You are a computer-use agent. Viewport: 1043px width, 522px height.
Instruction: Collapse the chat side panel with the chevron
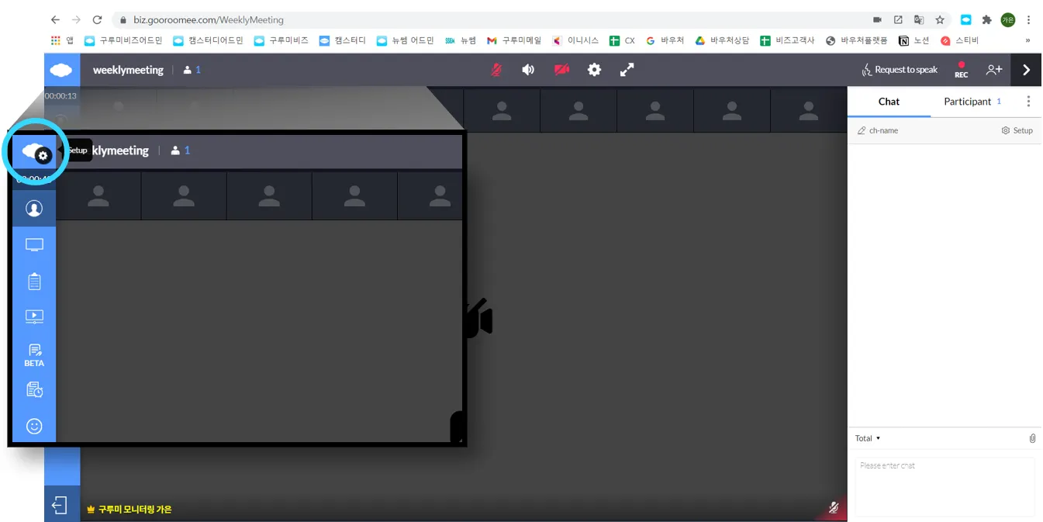point(1027,70)
